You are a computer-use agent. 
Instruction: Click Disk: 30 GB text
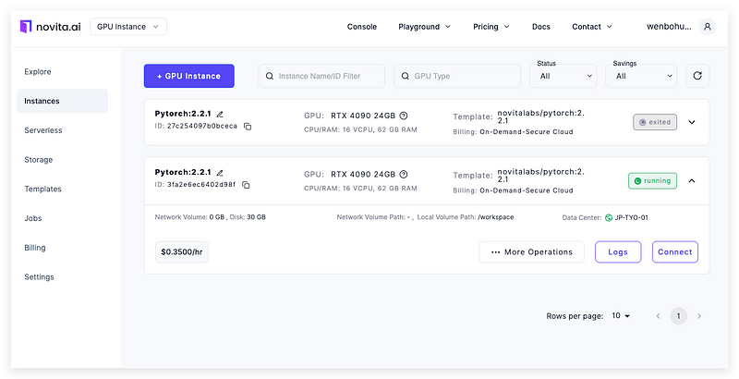click(x=248, y=217)
